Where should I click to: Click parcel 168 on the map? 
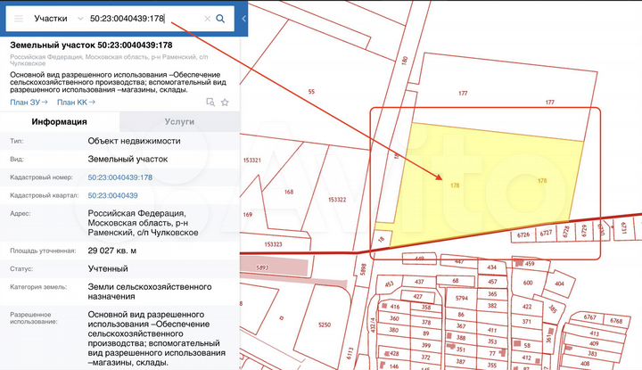click(289, 192)
